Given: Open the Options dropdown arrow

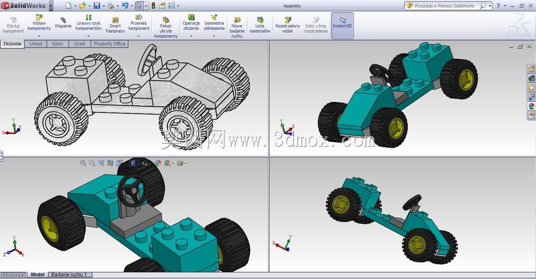Looking at the screenshot, I should (x=178, y=6).
